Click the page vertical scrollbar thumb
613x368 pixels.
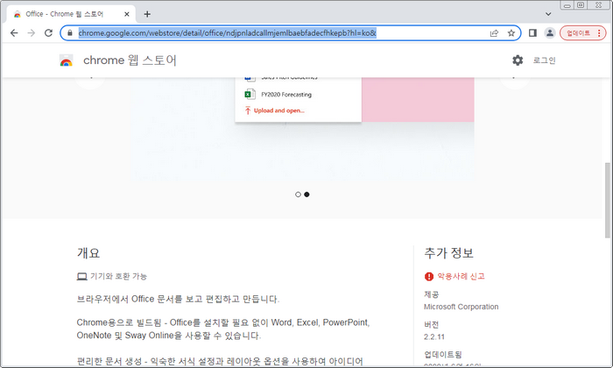point(607,200)
